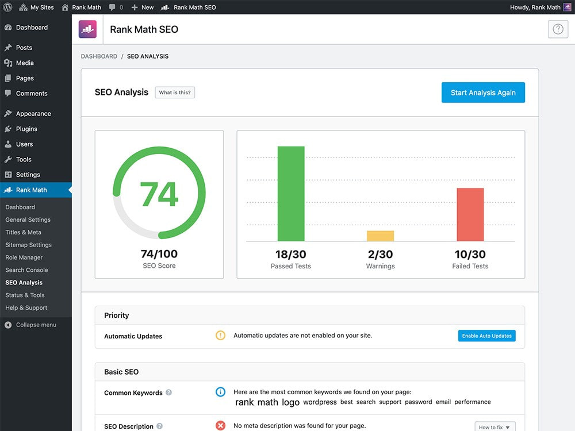The image size is (575, 431).
Task: Click the What is this? button
Action: point(175,93)
